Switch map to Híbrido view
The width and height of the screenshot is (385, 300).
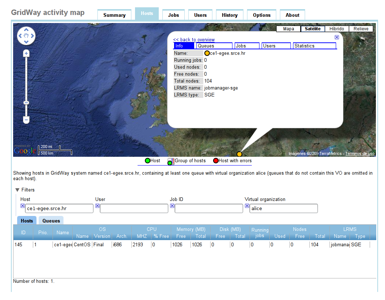336,29
